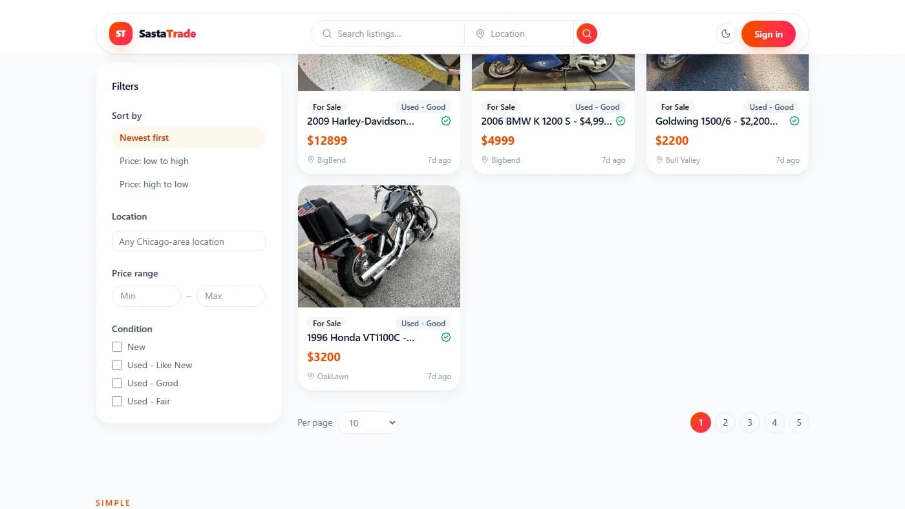Click the location pin icon in header

(x=480, y=34)
